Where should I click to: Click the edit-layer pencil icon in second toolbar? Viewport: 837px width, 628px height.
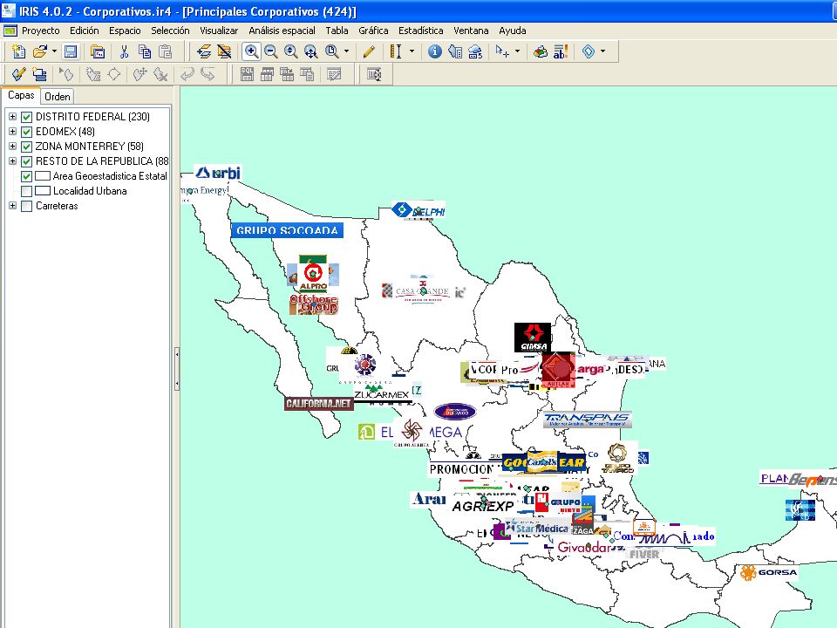(x=18, y=74)
